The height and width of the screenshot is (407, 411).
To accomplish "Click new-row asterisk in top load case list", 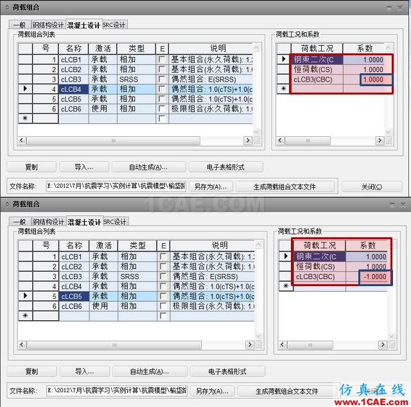I will tap(284, 89).
